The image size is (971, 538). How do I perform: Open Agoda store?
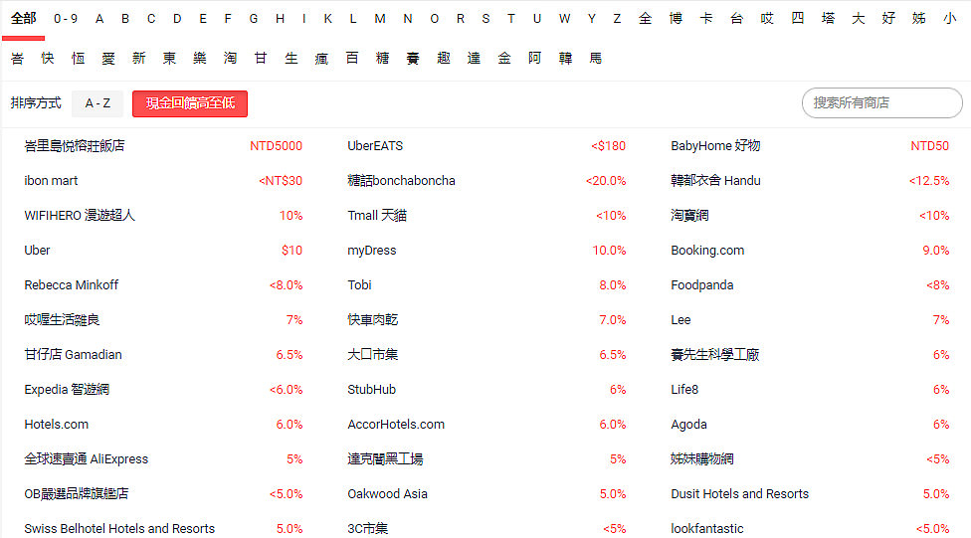click(688, 424)
